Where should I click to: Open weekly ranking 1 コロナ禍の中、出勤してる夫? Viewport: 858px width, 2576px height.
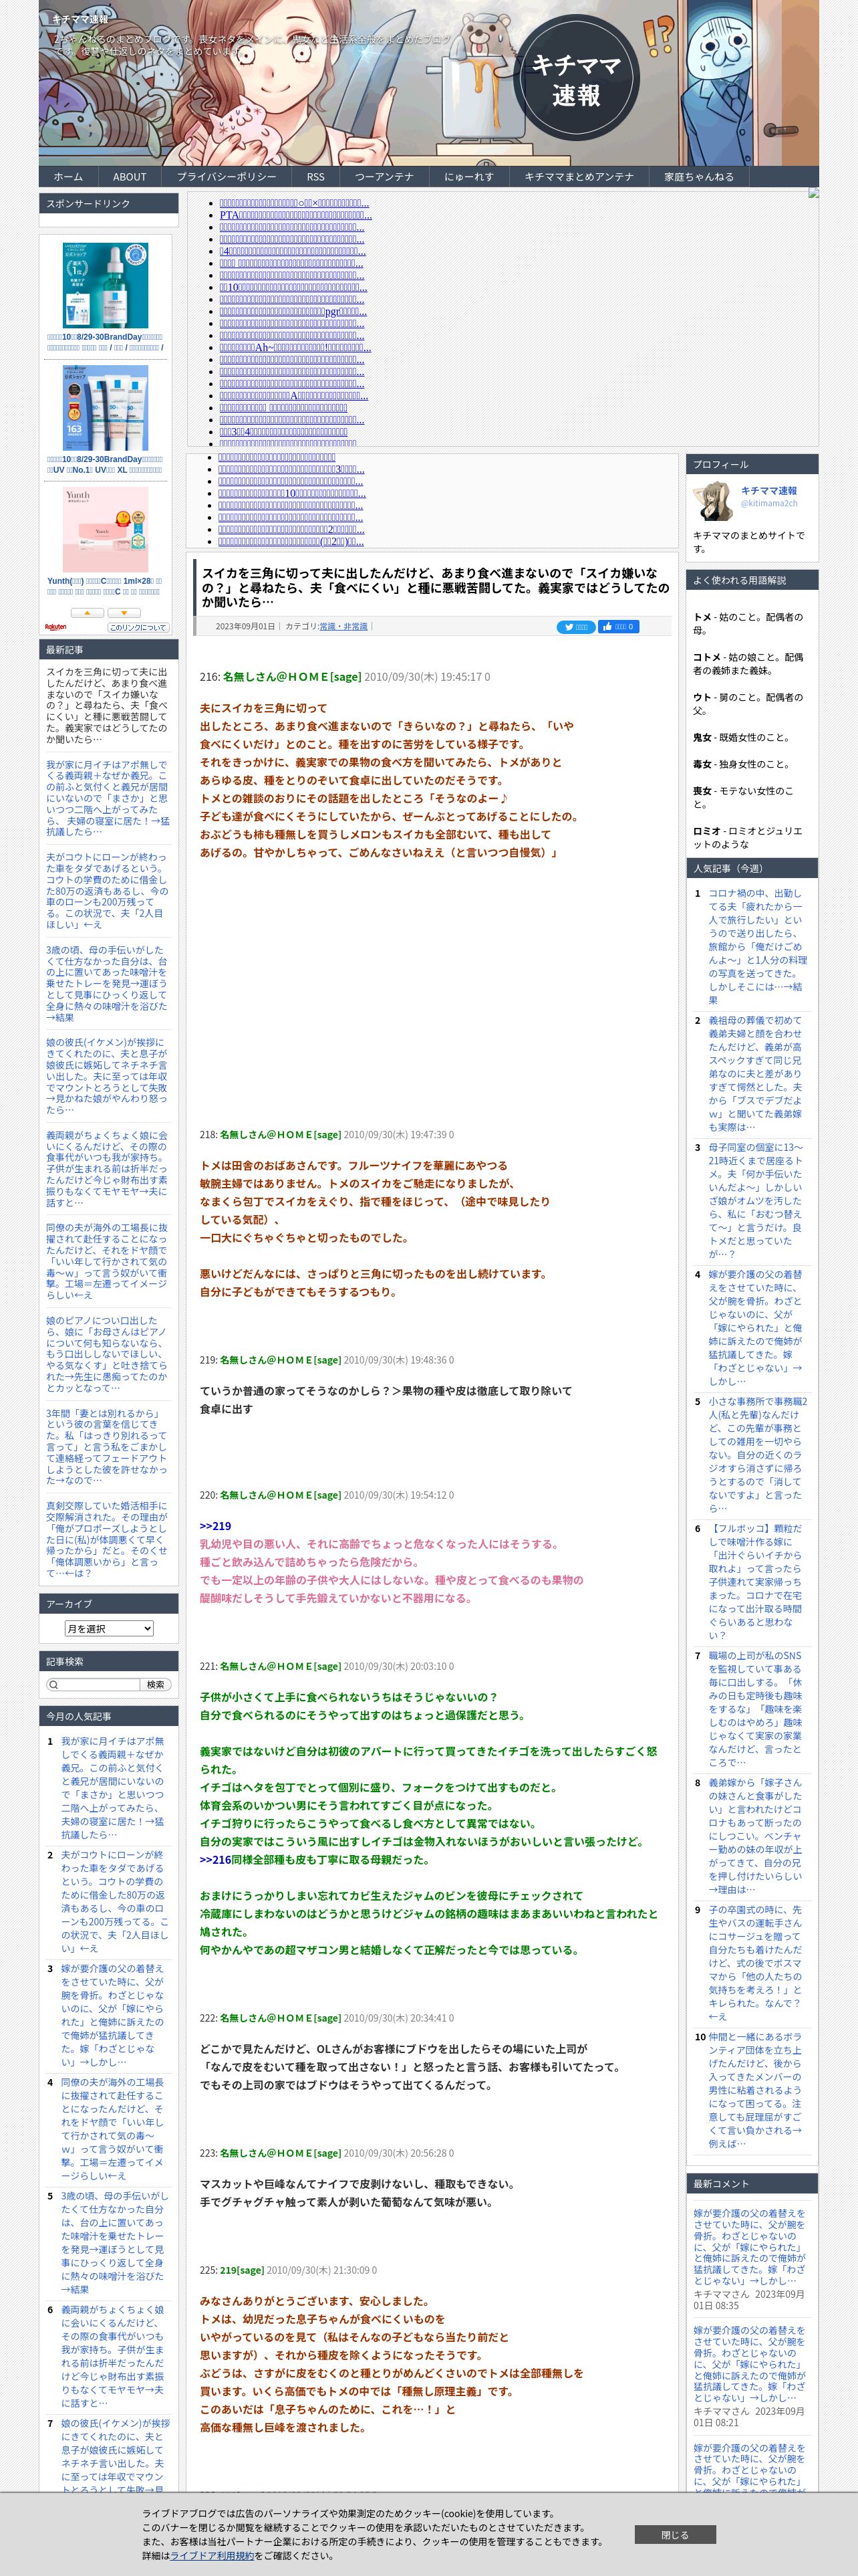coord(757,946)
